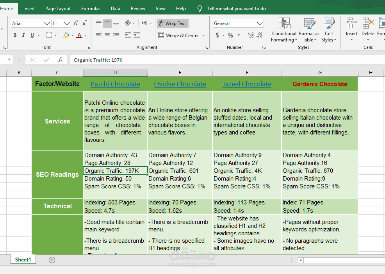Click Decrease Indent icon

[x=128, y=35]
